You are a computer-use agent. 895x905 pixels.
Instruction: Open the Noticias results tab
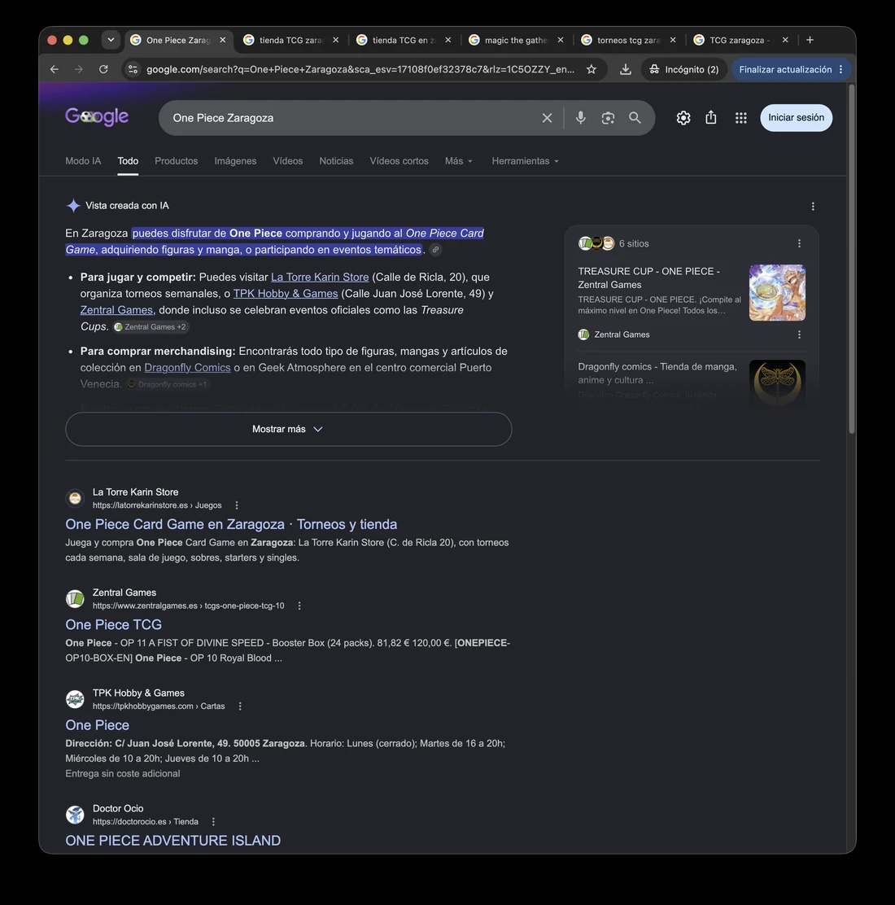coord(336,161)
